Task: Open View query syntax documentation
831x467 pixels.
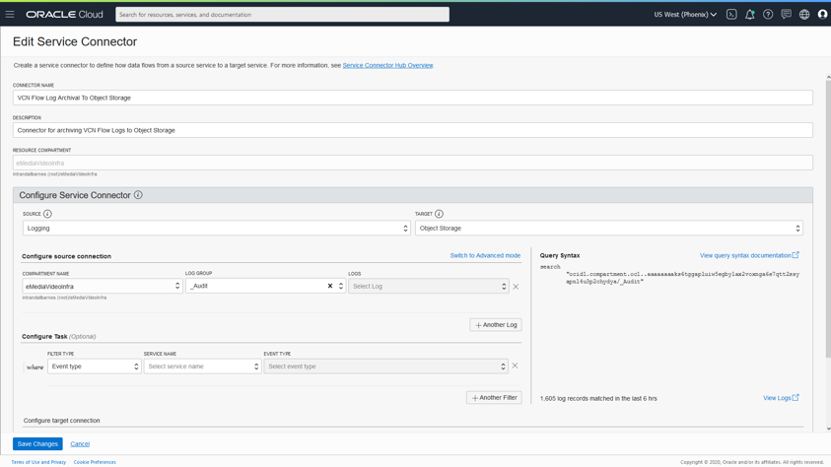Action: [745, 256]
